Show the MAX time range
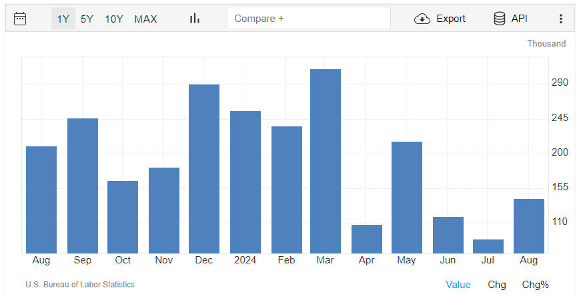Image resolution: width=579 pixels, height=296 pixels. [x=145, y=19]
